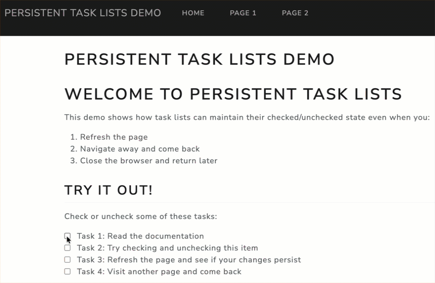Select the 'Refresh the page and see' task label
This screenshot has height=283, width=435.
tap(189, 260)
